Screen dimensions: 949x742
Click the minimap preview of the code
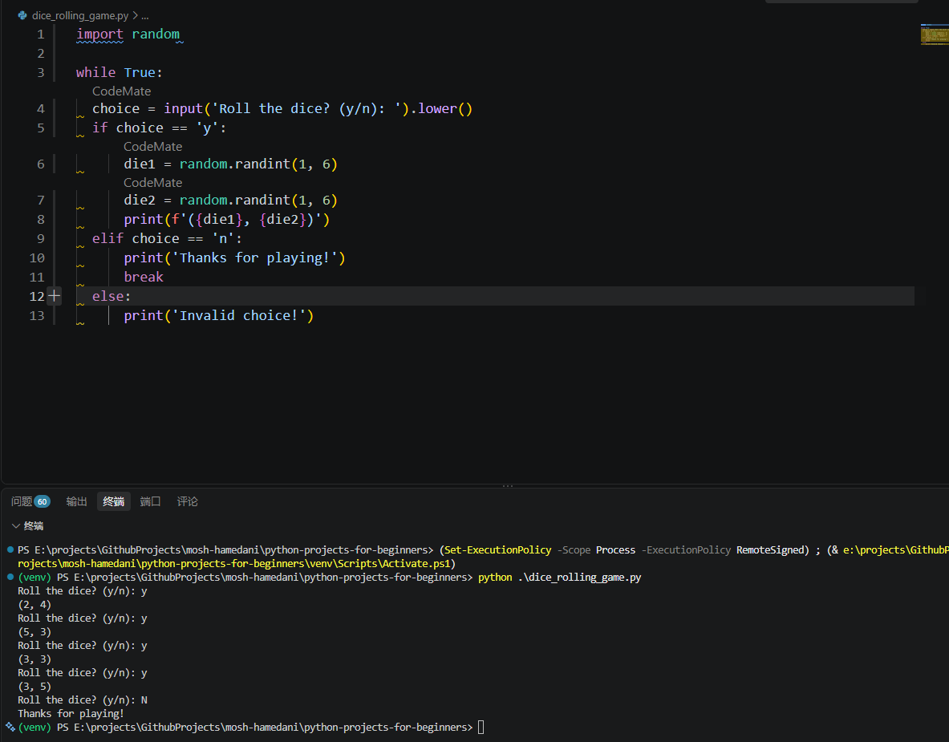[x=935, y=34]
